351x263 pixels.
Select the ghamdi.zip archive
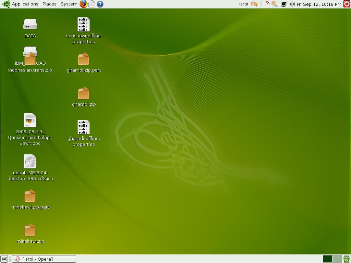click(x=84, y=93)
